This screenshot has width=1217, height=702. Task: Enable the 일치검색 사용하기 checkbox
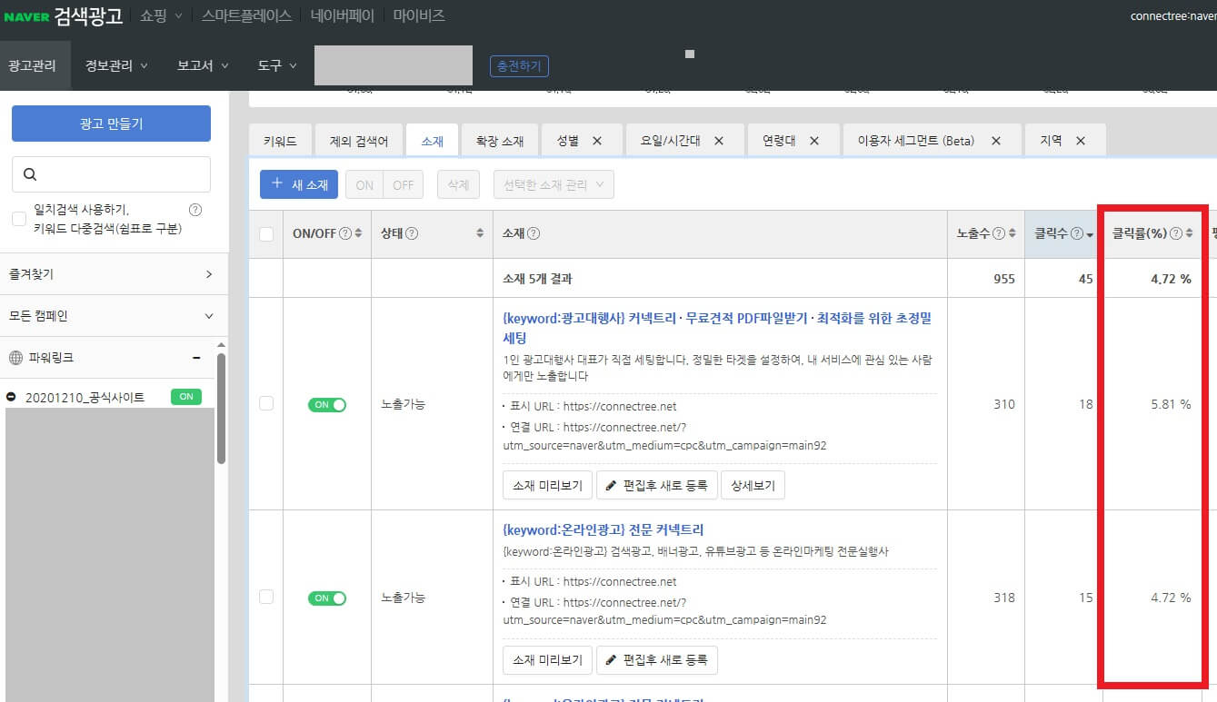(x=18, y=219)
